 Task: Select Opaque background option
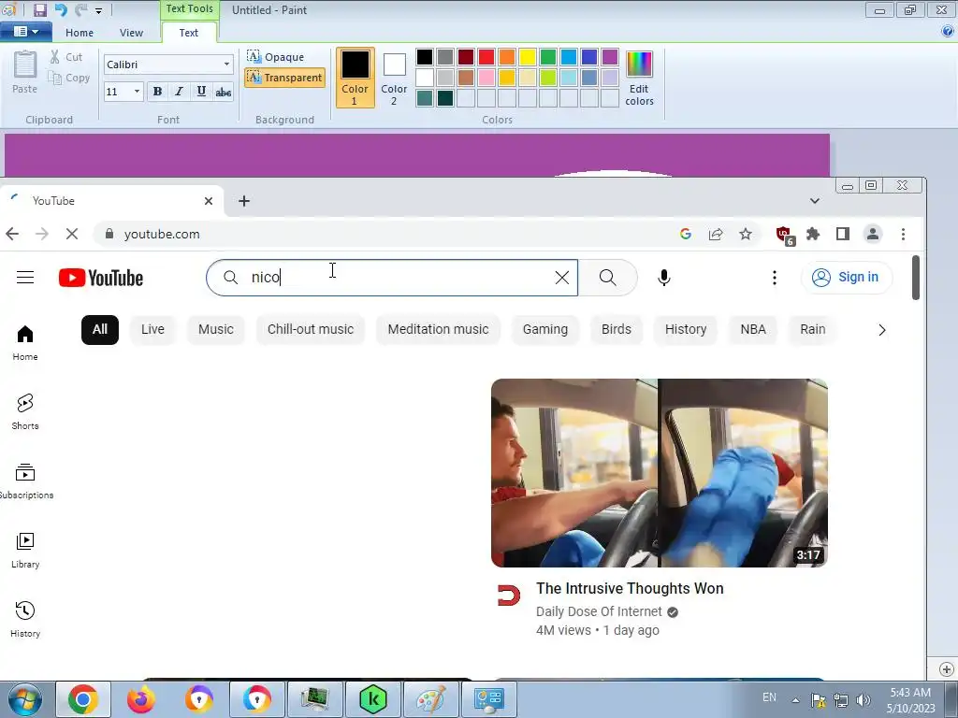coord(276,57)
